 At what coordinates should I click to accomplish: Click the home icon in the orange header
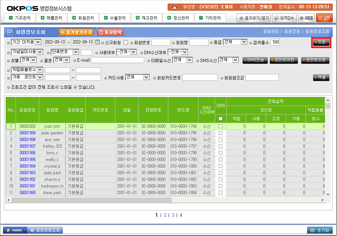(x=174, y=7)
